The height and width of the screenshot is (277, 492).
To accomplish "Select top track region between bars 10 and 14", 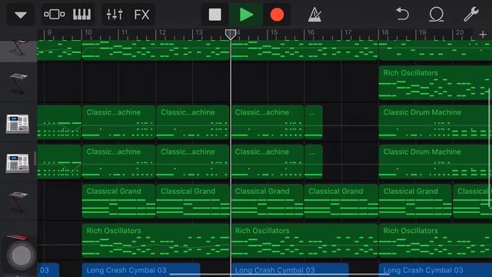I will click(x=155, y=50).
